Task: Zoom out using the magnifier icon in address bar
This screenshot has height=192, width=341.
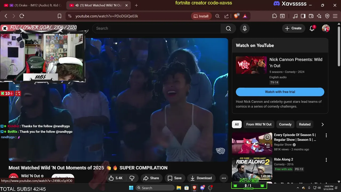Action: click(x=217, y=16)
